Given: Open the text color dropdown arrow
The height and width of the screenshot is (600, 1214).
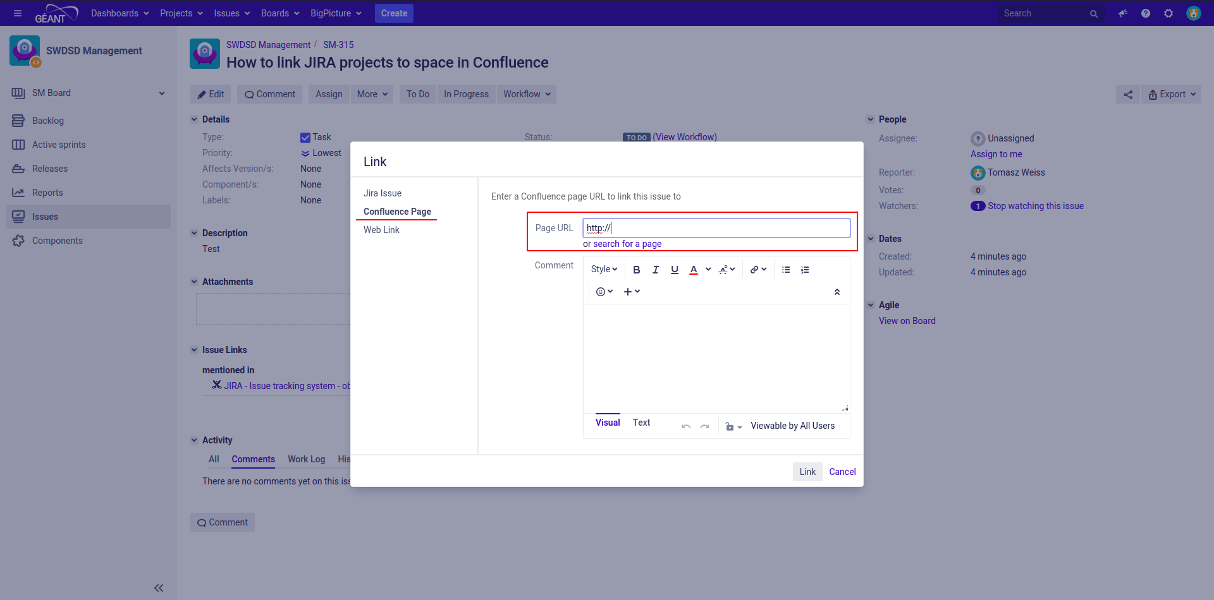Looking at the screenshot, I should (x=708, y=270).
